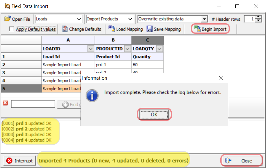The height and width of the screenshot is (168, 266).
Task: Expand the Overwrite existing data combo box
Action: 204,19
